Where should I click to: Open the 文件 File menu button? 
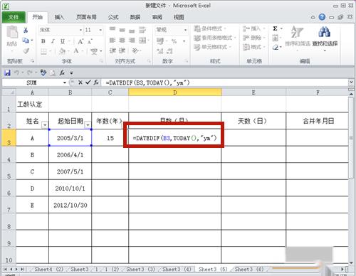point(14,17)
